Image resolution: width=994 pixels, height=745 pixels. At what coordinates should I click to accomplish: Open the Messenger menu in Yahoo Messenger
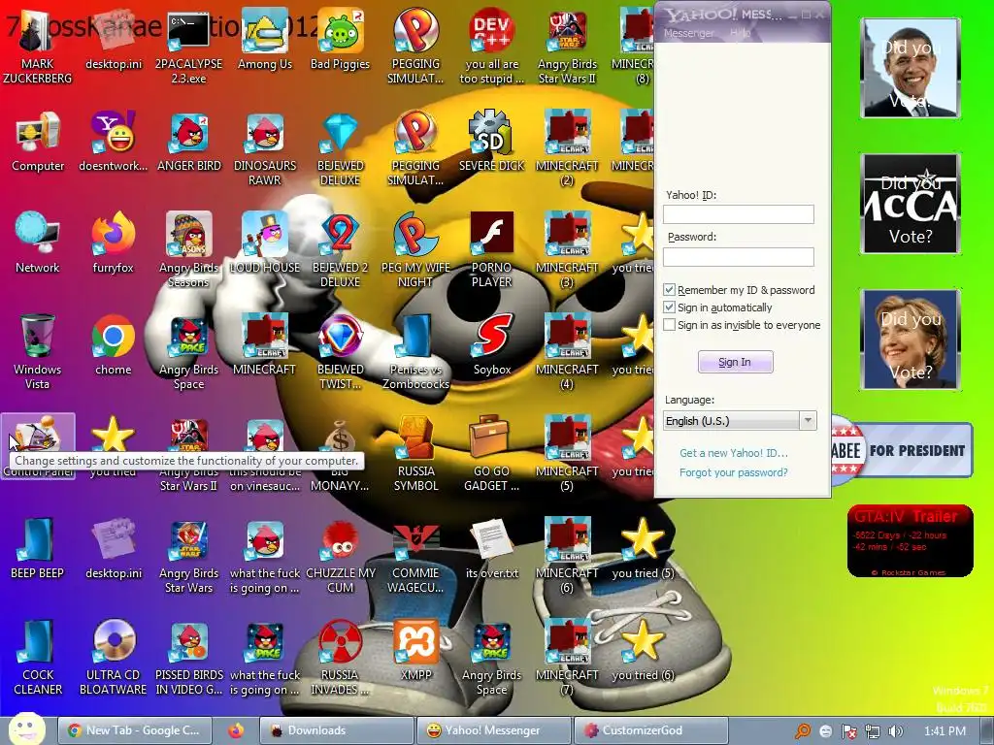tap(688, 33)
